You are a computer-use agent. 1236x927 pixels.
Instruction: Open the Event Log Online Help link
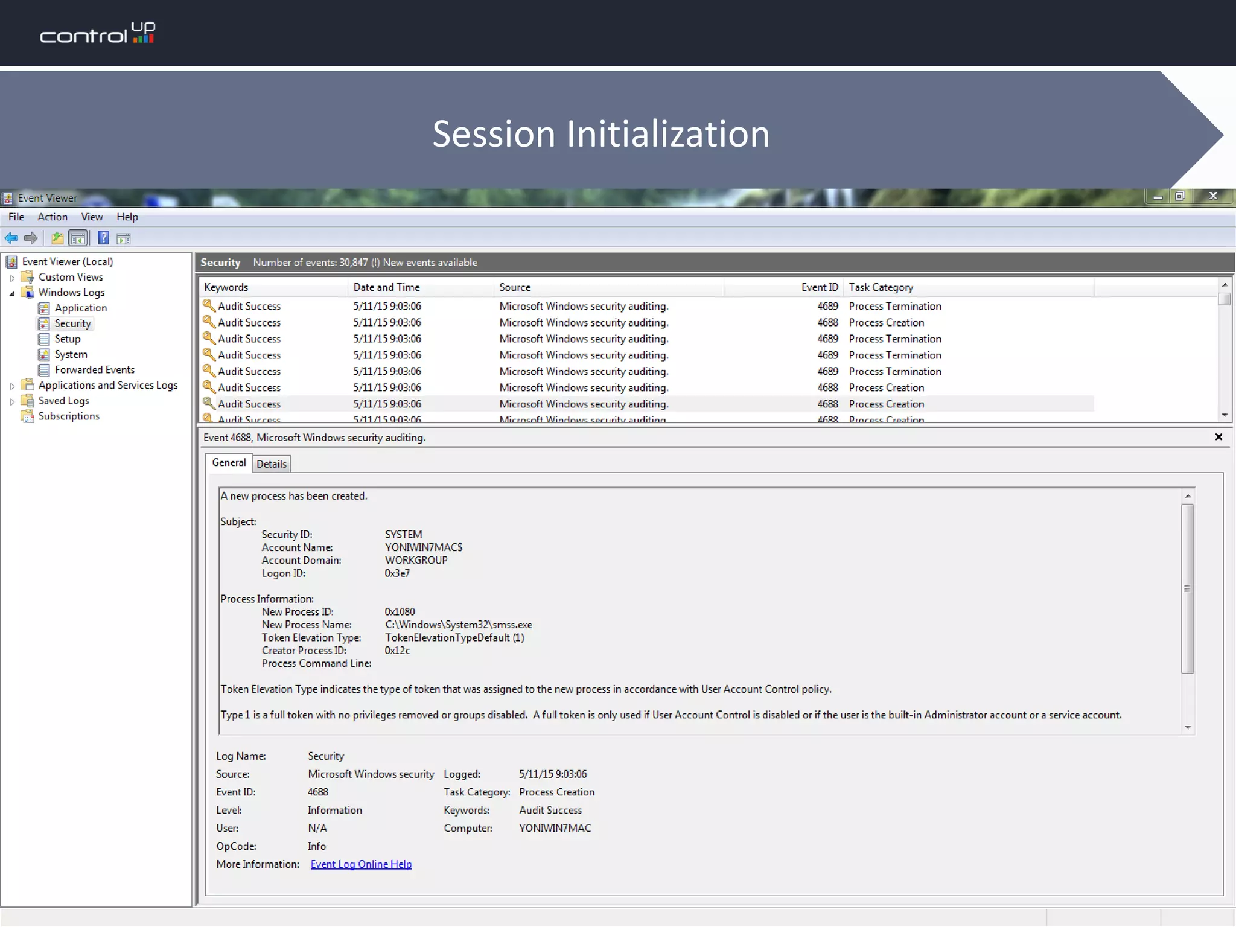361,864
